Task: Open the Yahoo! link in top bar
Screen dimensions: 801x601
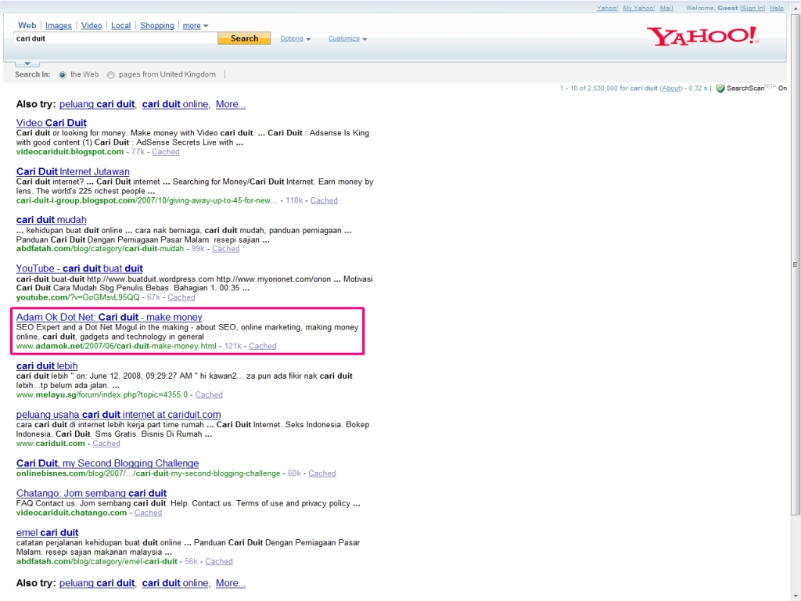Action: point(607,8)
